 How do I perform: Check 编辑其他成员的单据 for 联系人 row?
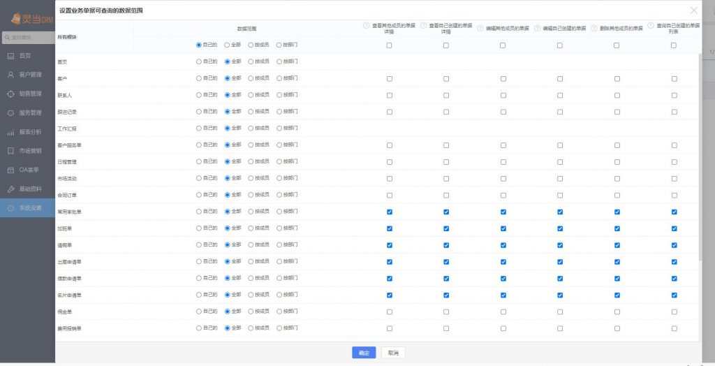pos(503,96)
